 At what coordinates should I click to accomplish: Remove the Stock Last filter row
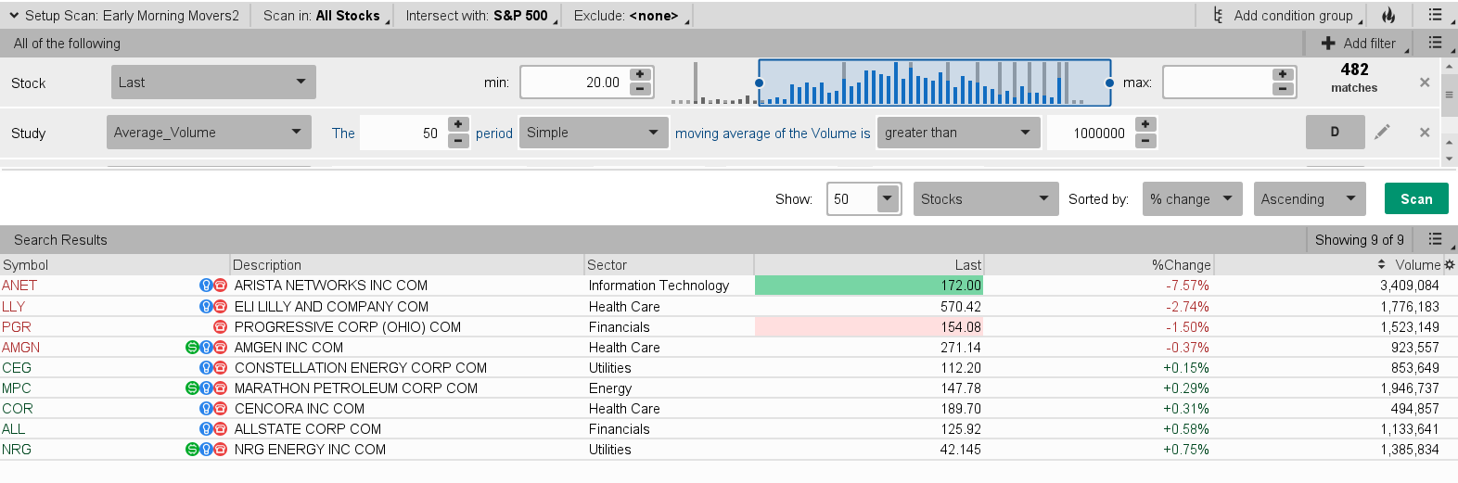click(x=1425, y=83)
